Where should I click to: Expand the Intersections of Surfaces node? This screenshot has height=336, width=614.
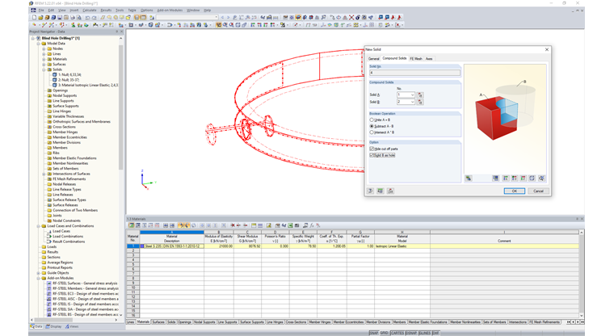44,174
